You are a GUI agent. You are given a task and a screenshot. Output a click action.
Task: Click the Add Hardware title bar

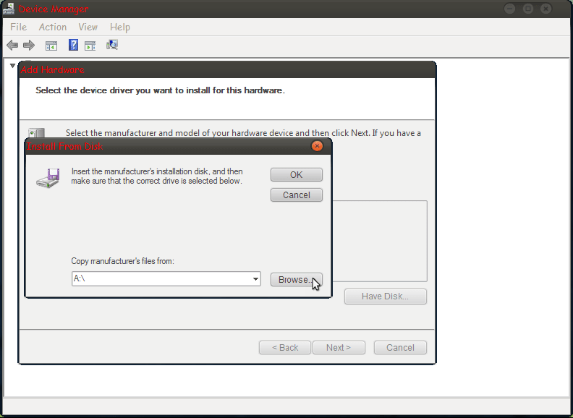(x=227, y=69)
